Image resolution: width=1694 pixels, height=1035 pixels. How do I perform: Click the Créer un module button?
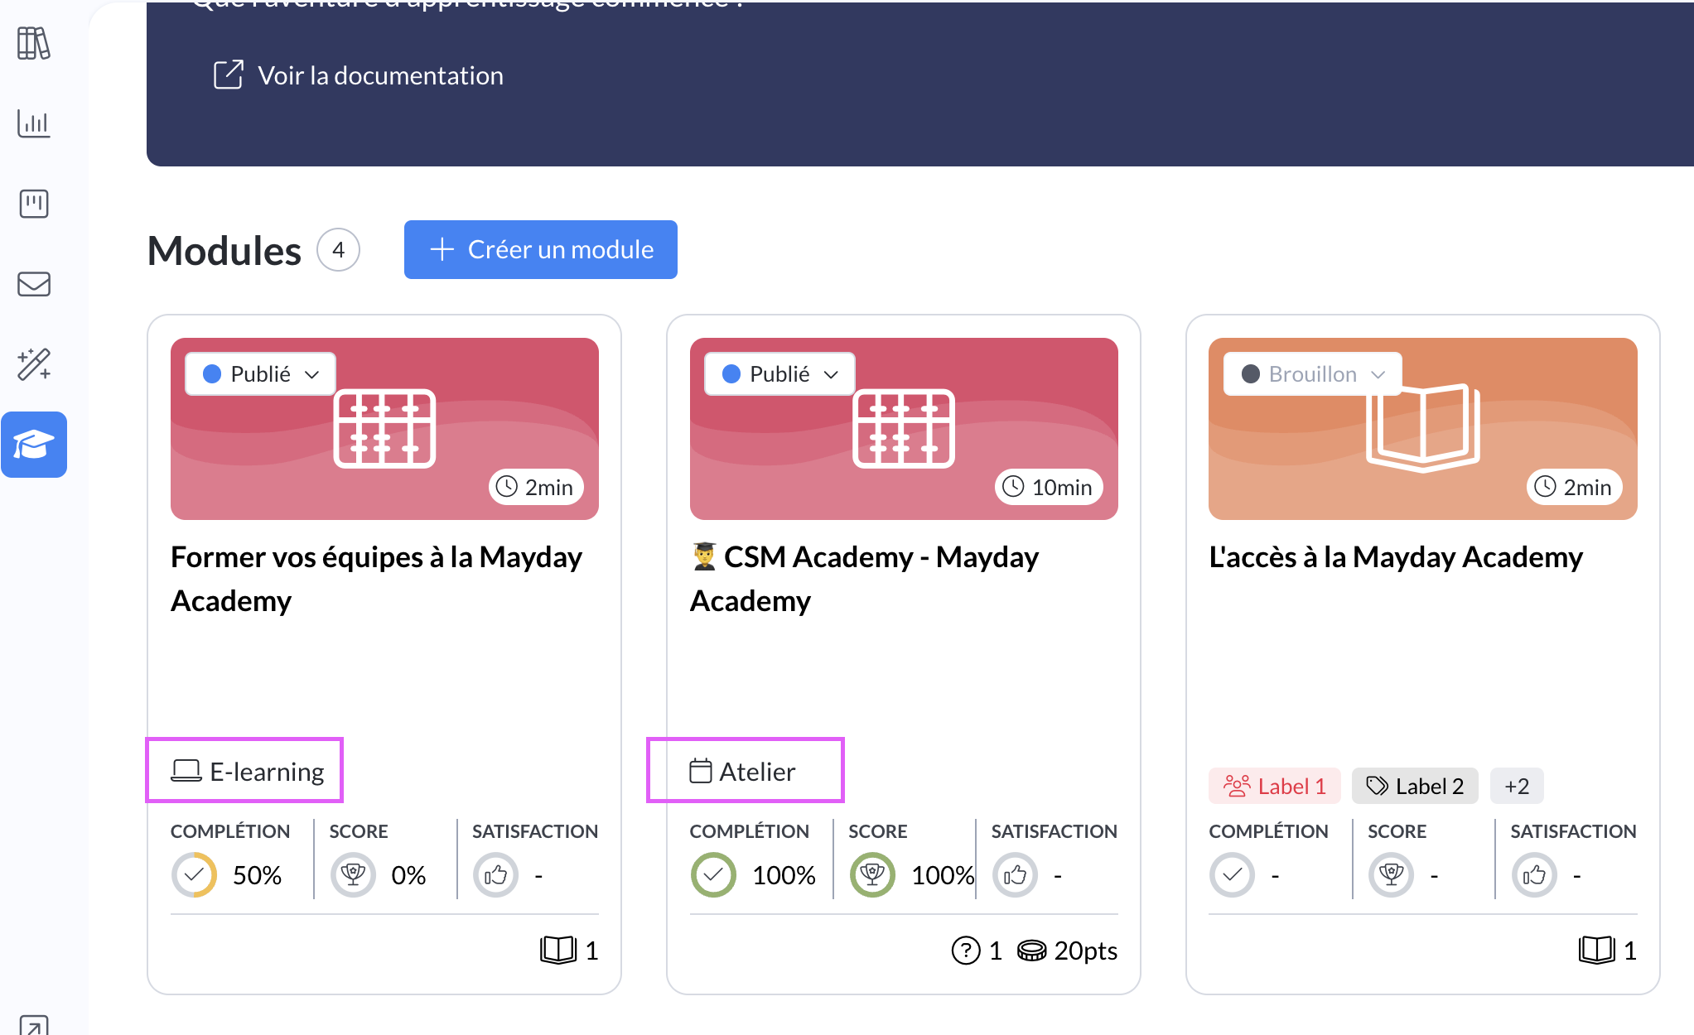click(x=540, y=249)
